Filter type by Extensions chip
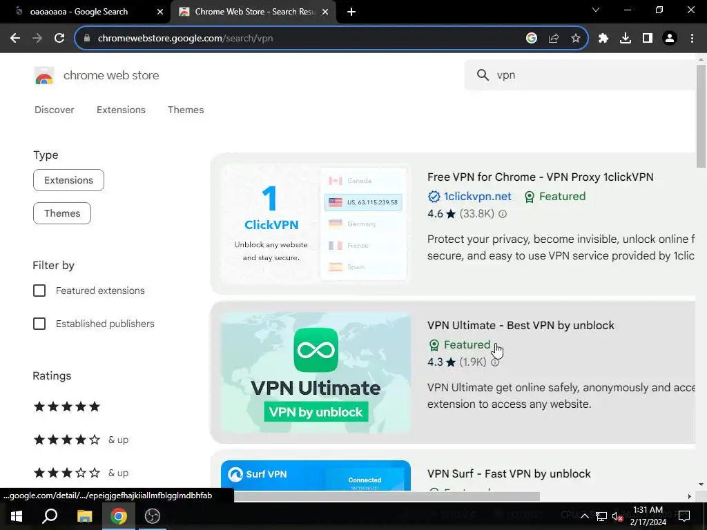The image size is (707, 530). tap(68, 180)
